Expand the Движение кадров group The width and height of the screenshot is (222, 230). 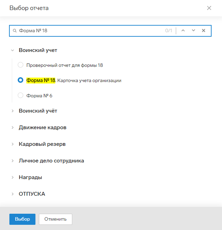13,127
